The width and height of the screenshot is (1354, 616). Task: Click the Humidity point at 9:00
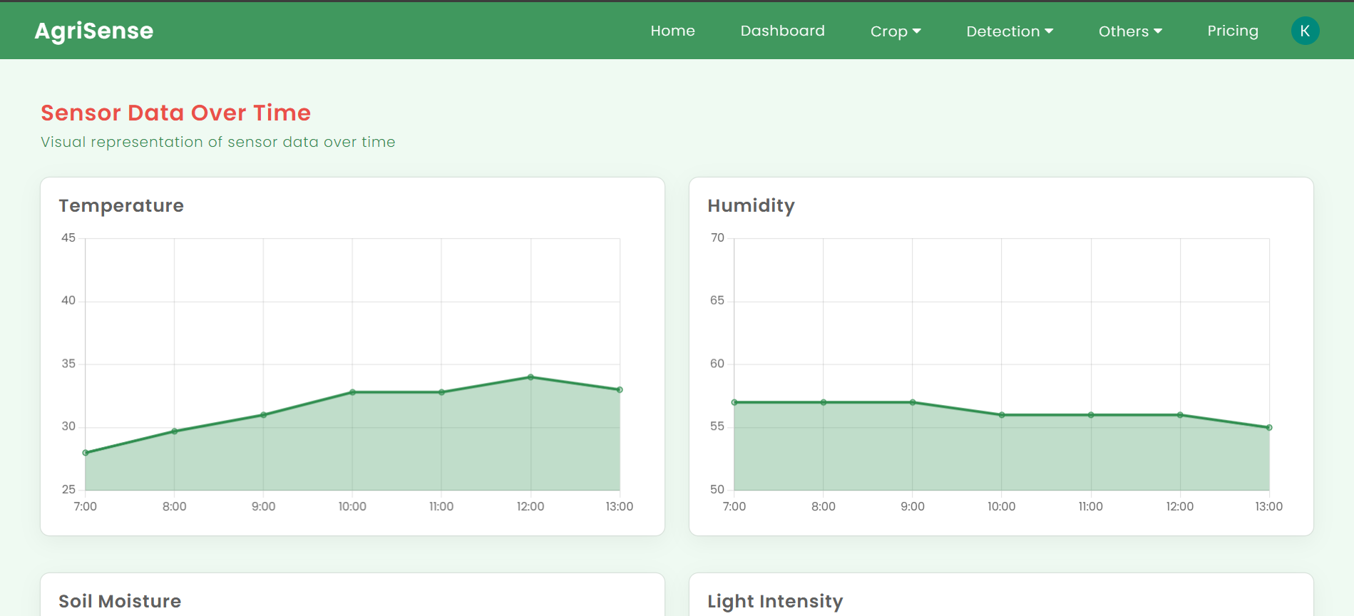click(913, 403)
